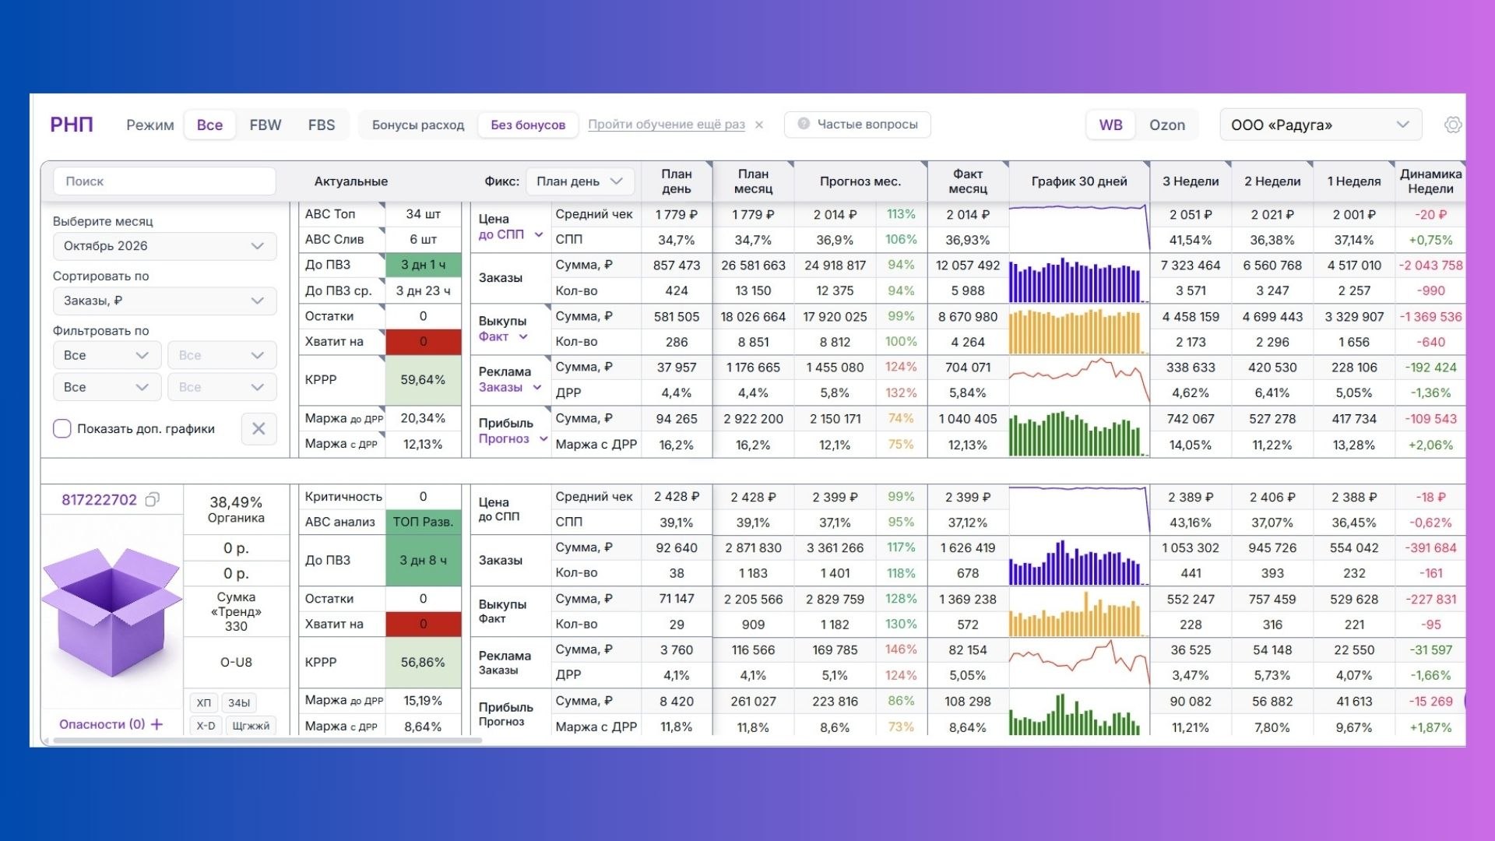Add a danger with the plus icon

(x=157, y=724)
